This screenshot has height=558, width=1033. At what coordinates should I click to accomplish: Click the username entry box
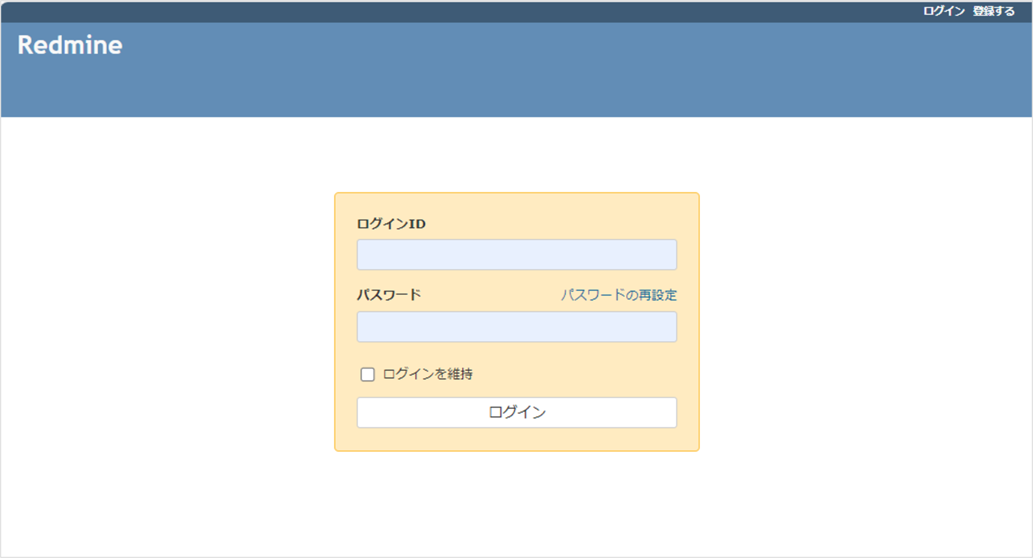click(x=516, y=254)
